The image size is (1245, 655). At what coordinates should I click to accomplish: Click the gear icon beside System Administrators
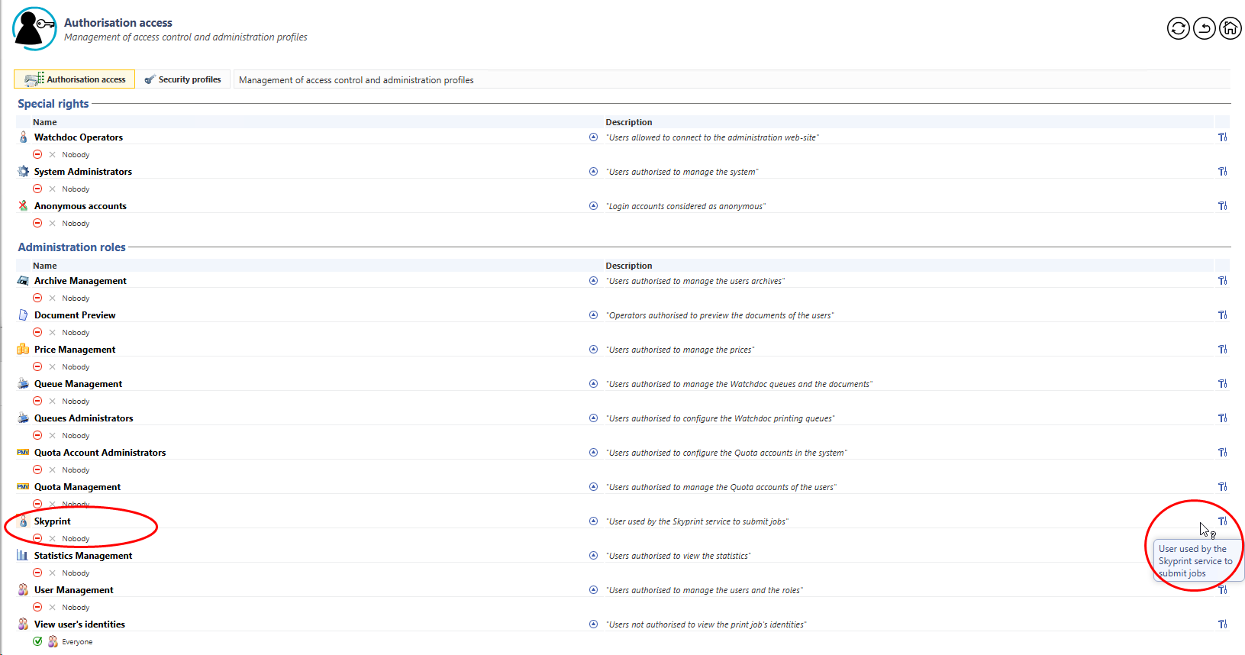tap(24, 172)
